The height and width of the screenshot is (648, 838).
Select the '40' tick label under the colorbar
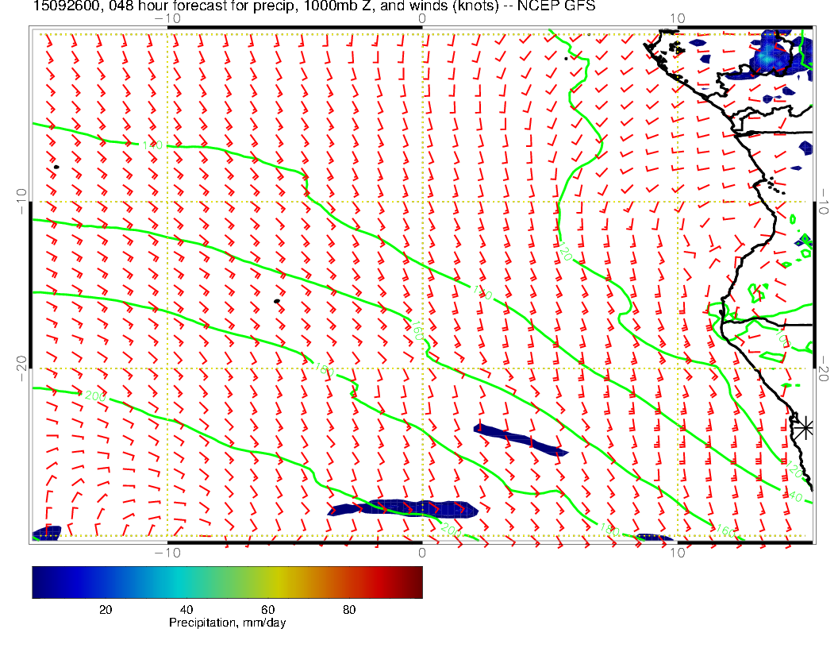tap(186, 610)
